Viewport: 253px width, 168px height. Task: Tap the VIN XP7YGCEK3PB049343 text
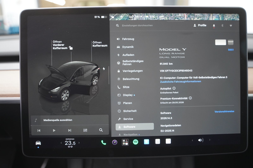[x=176, y=71]
